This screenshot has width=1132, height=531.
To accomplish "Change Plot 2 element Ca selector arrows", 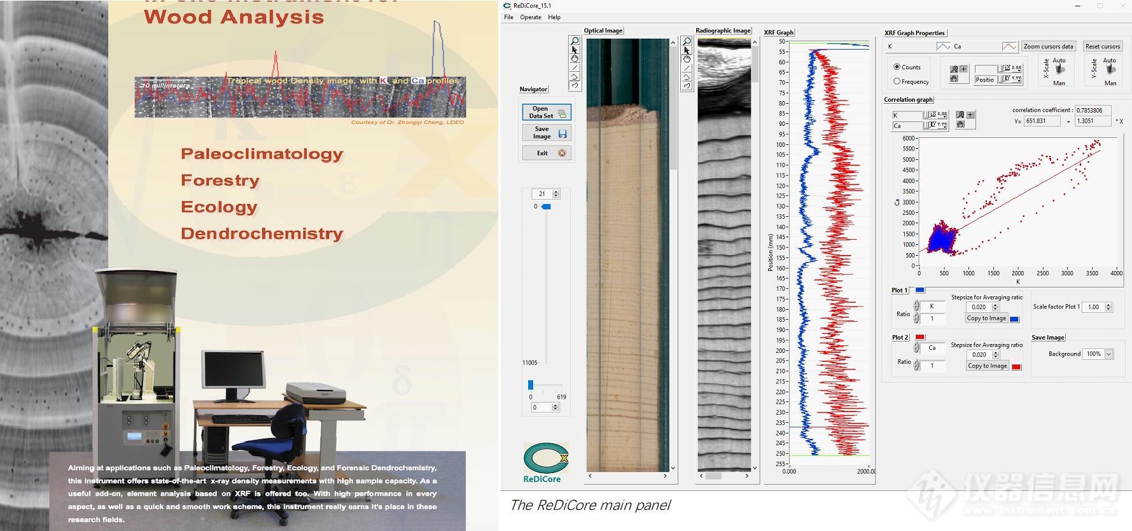I will pyautogui.click(x=917, y=348).
